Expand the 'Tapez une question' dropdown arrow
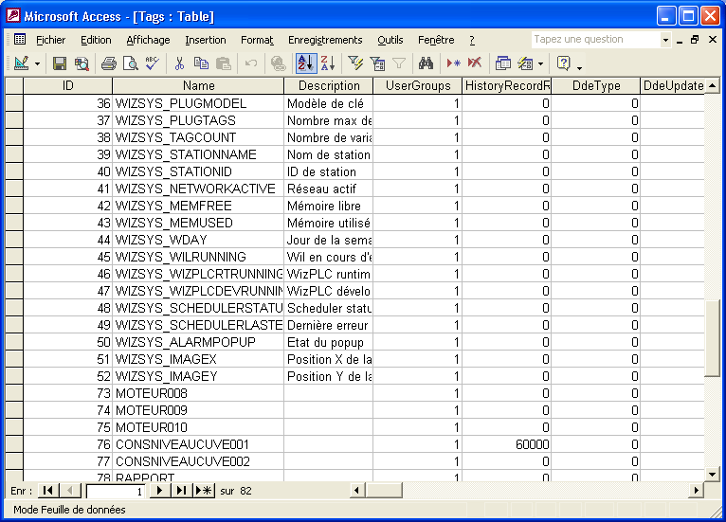The image size is (726, 522). tap(665, 40)
